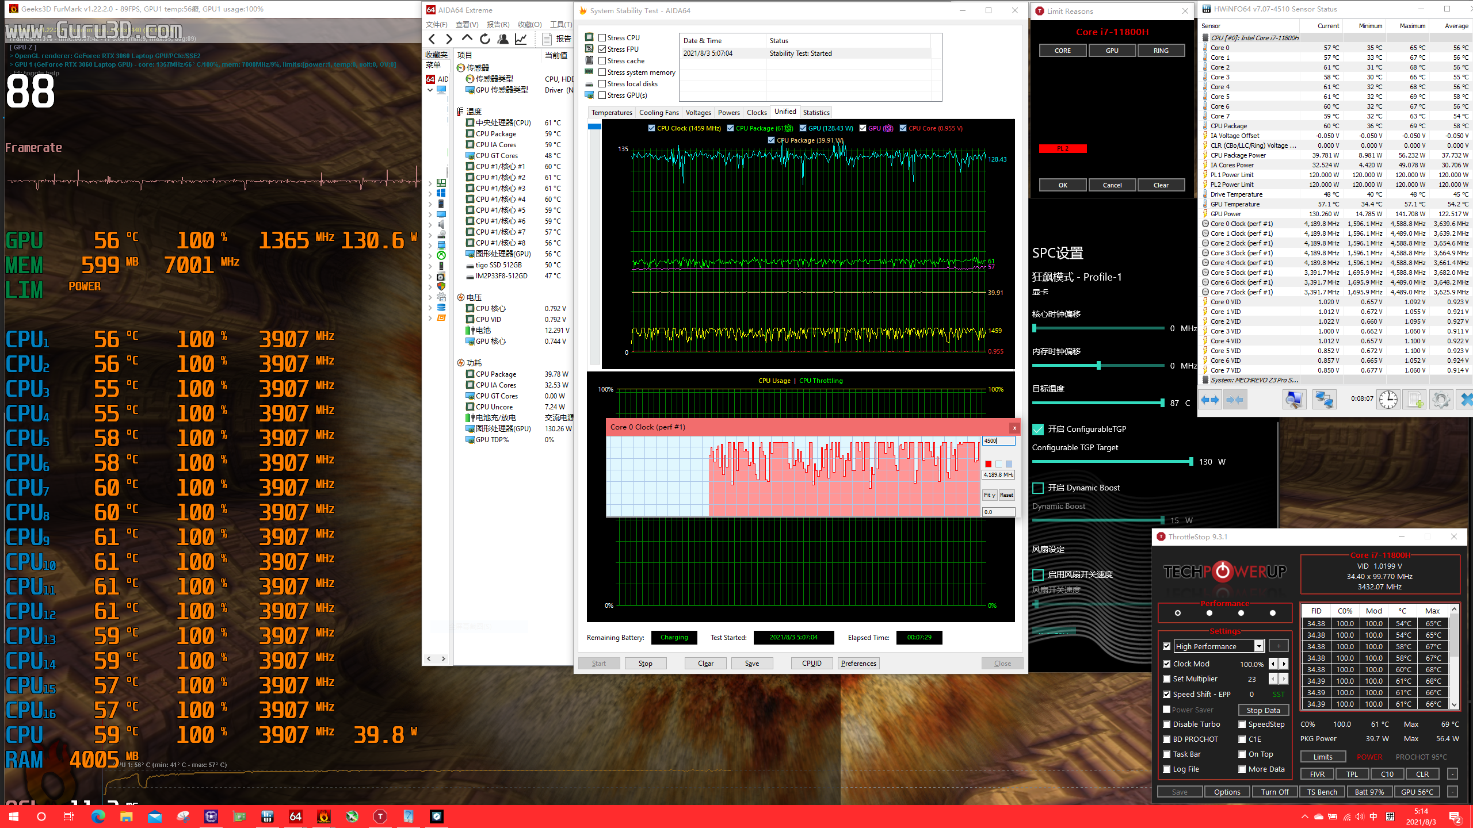
Task: Enable Stress CPU checkbox
Action: coord(602,37)
